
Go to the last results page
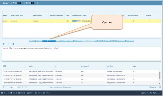click(26, 87)
